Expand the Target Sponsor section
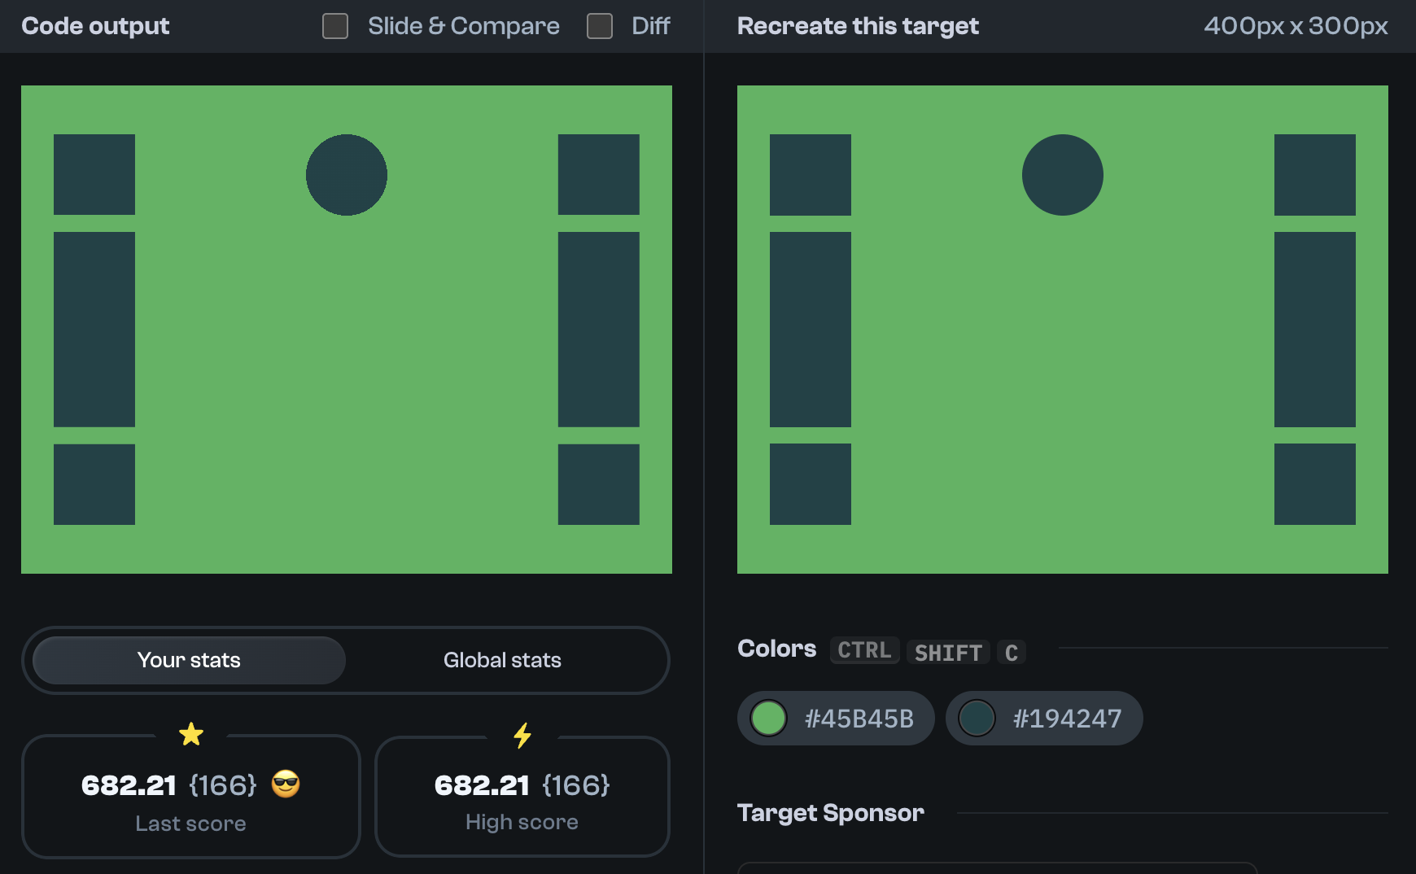Viewport: 1416px width, 874px height. (830, 812)
